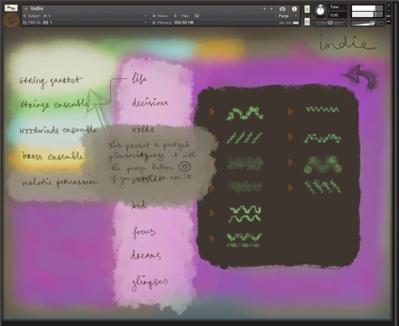Choose the dreams preset
The width and height of the screenshot is (399, 326).
[x=146, y=256]
